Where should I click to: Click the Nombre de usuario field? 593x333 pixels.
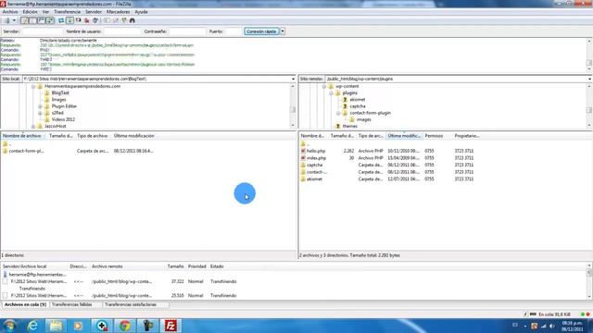121,31
